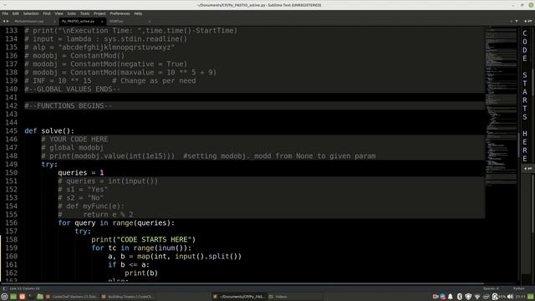
Task: Click on 'def solve():' line
Action: [x=49, y=130]
